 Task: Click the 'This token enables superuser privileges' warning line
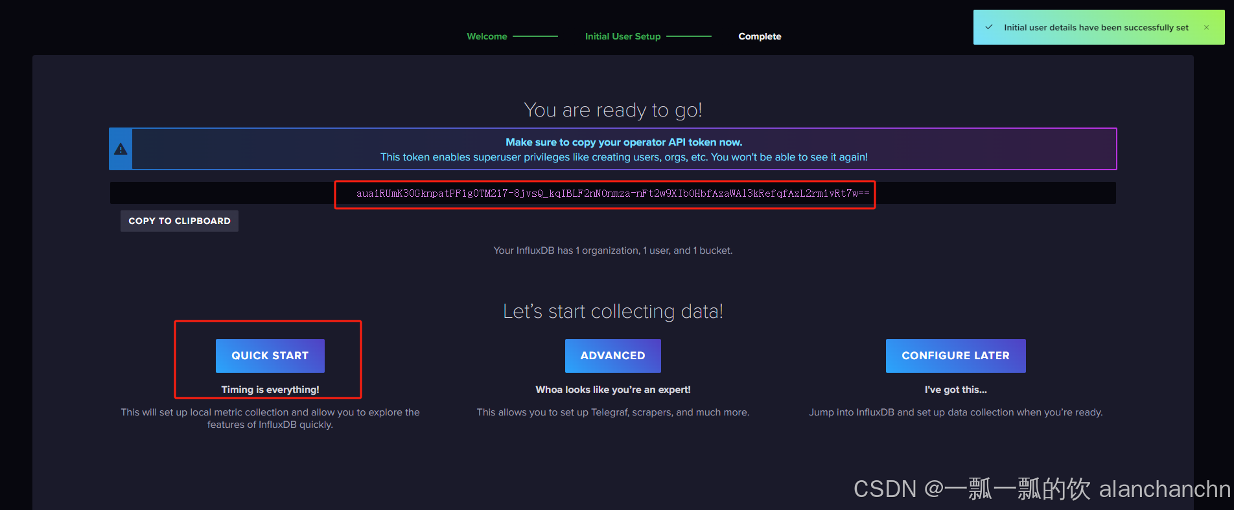(624, 157)
